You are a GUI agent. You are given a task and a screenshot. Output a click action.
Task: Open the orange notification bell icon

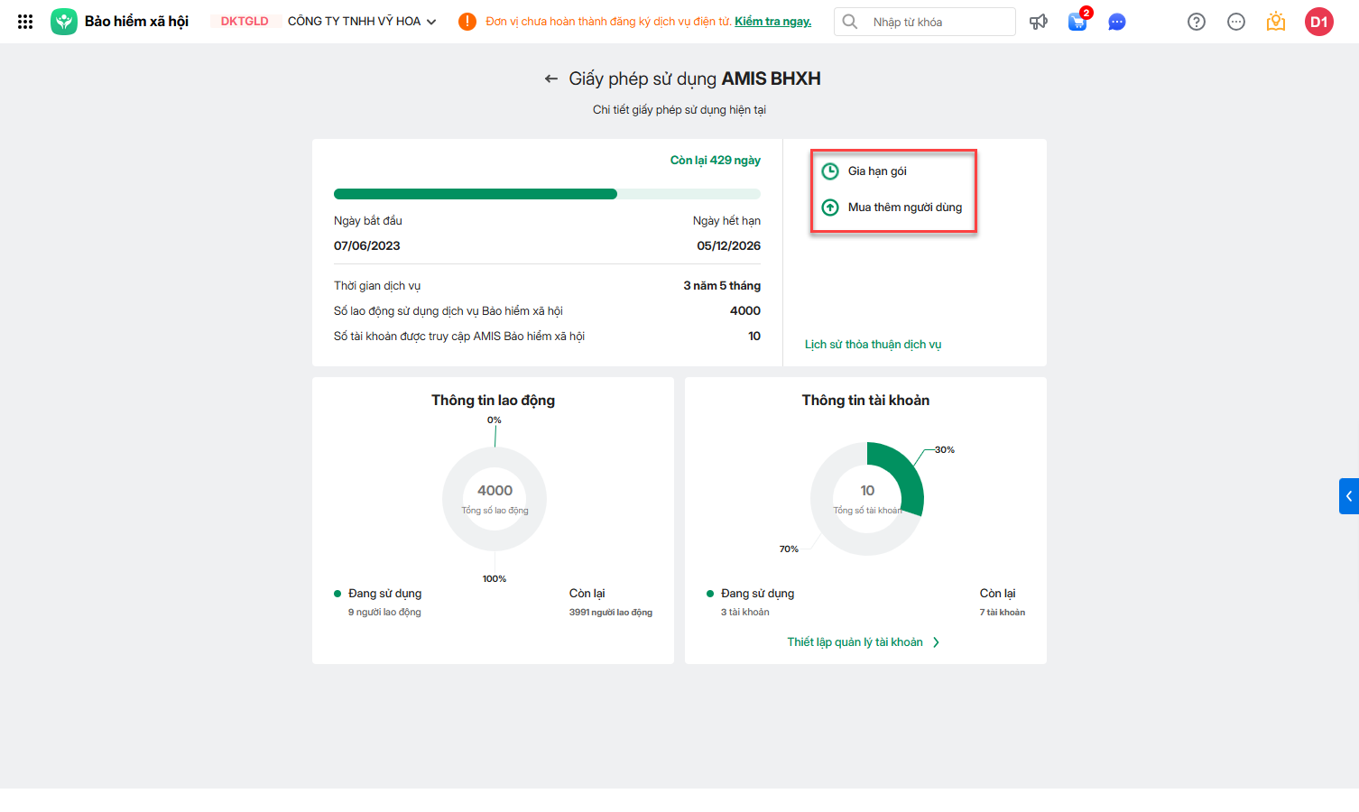(1275, 22)
